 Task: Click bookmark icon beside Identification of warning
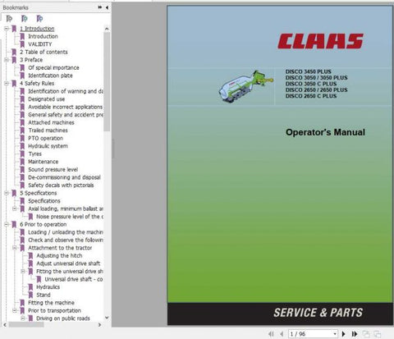click(x=22, y=91)
